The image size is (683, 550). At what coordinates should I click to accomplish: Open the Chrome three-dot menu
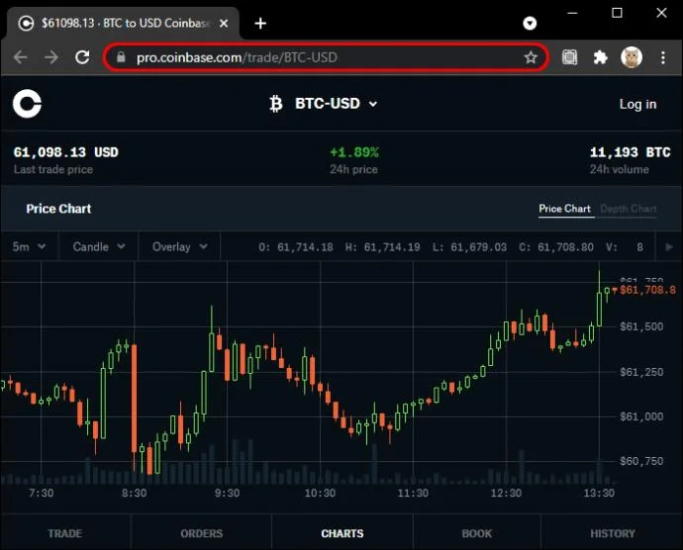click(662, 57)
